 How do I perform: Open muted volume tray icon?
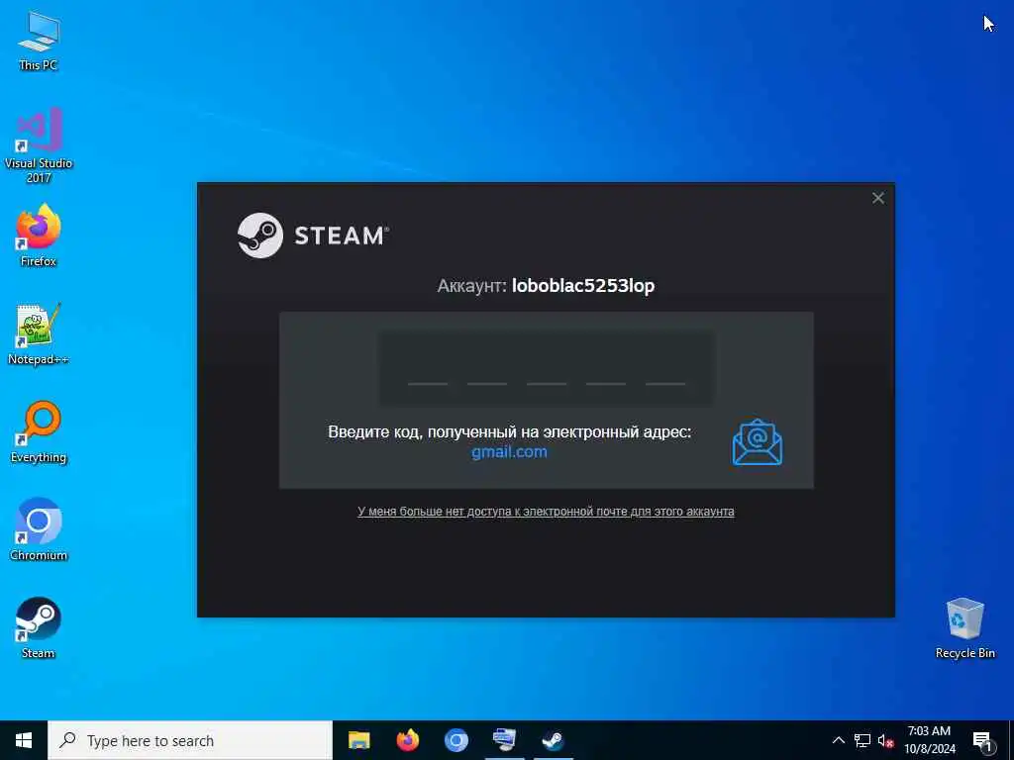885,741
